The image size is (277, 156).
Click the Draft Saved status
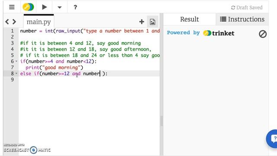click(x=247, y=8)
